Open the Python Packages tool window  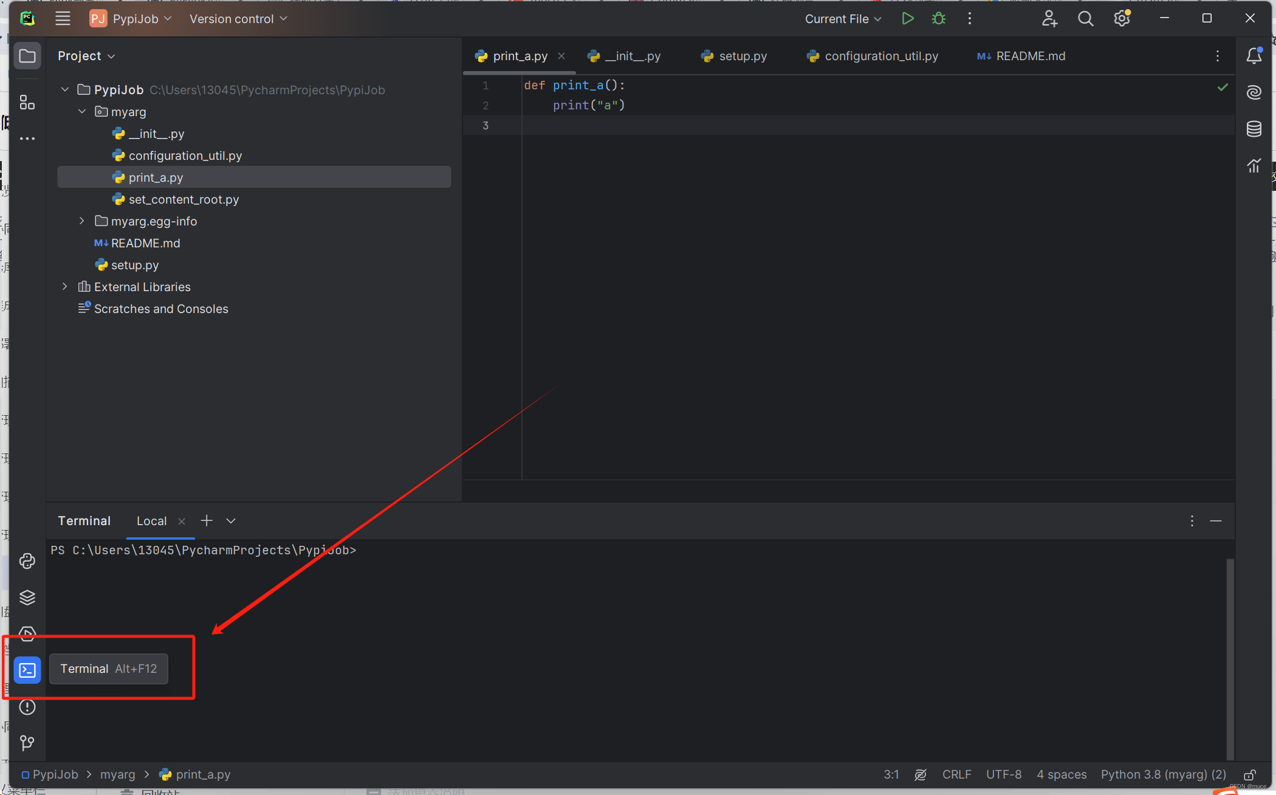(27, 597)
